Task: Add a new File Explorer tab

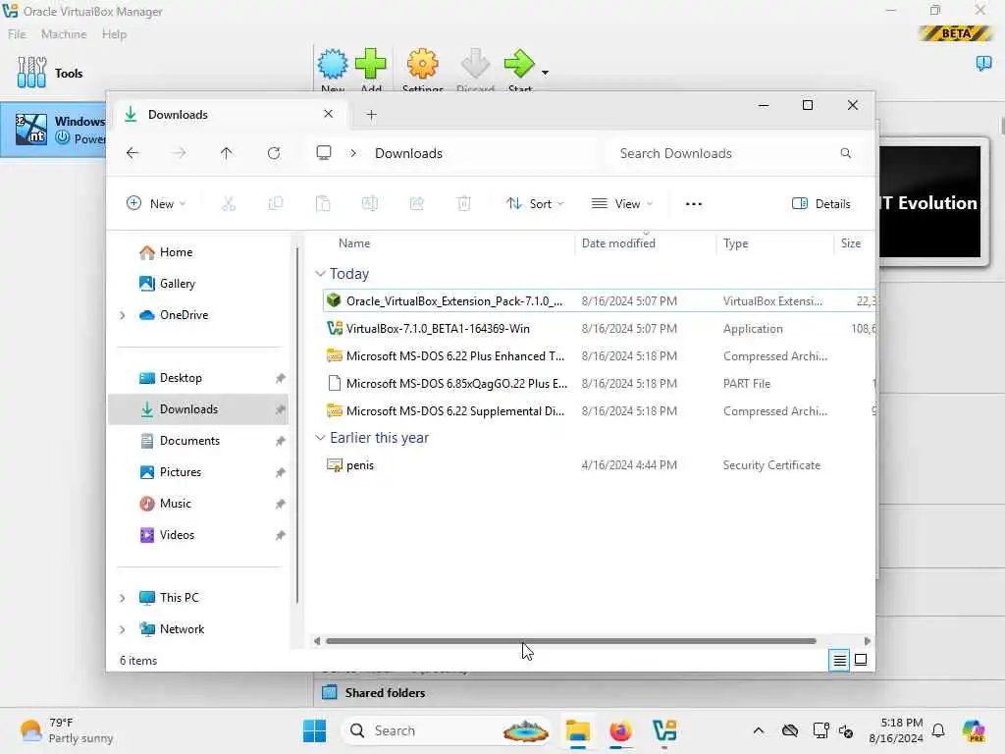Action: click(371, 115)
